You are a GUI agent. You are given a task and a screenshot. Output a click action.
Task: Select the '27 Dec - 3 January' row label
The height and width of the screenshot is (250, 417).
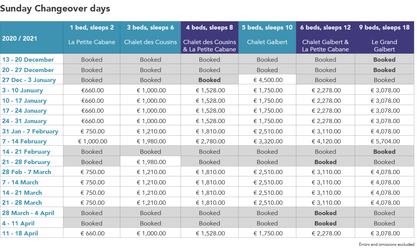click(x=29, y=80)
